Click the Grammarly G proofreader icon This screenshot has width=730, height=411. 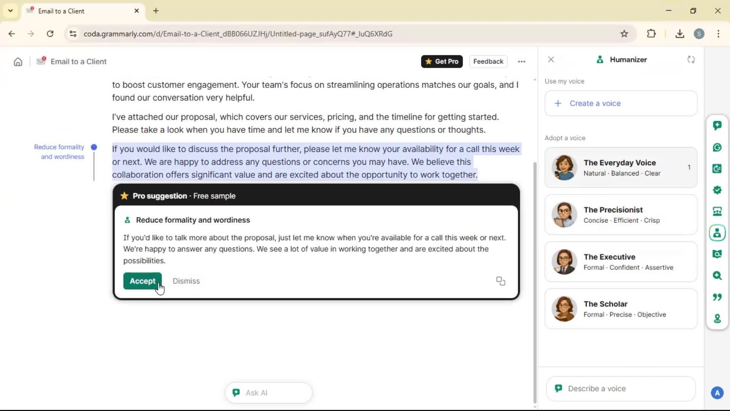coord(717,147)
